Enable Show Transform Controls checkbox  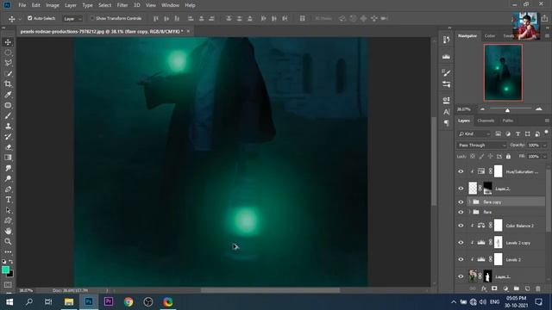pyautogui.click(x=92, y=18)
